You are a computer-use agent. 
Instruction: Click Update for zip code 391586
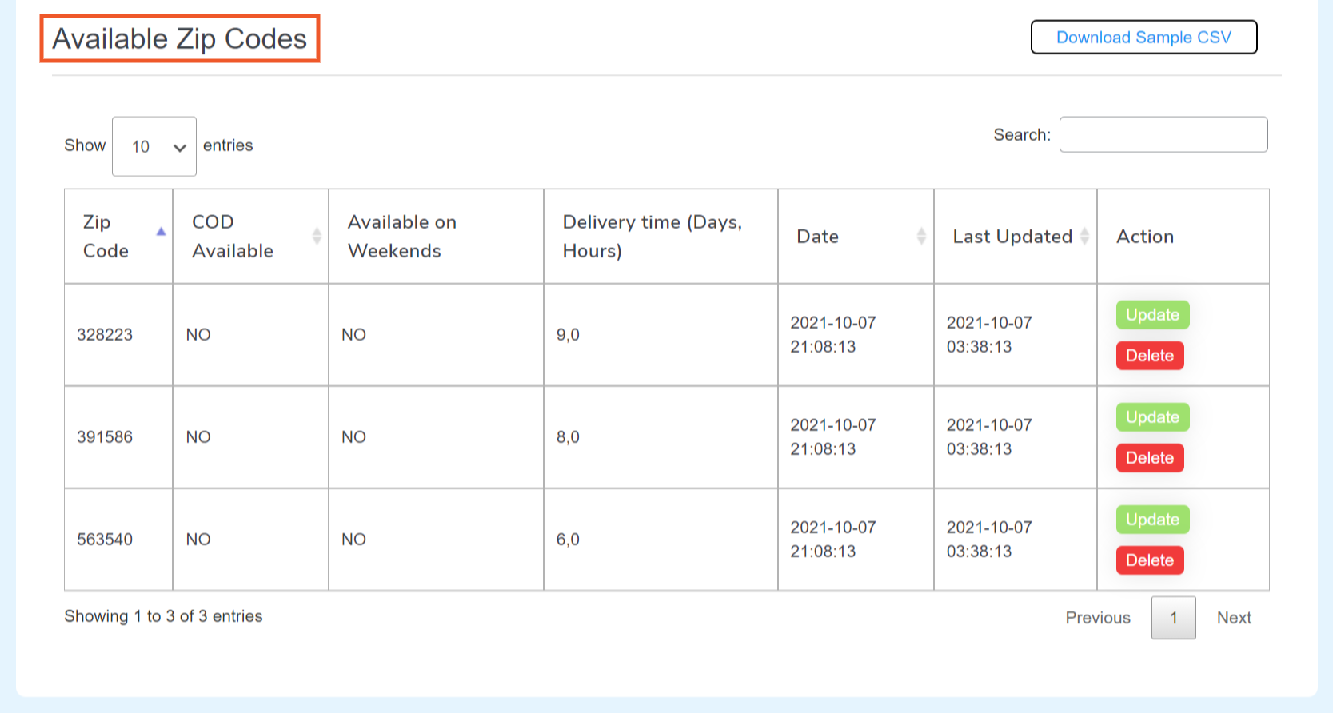pos(1152,417)
